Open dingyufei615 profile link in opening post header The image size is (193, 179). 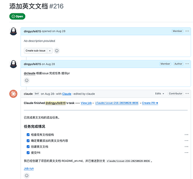point(32,31)
